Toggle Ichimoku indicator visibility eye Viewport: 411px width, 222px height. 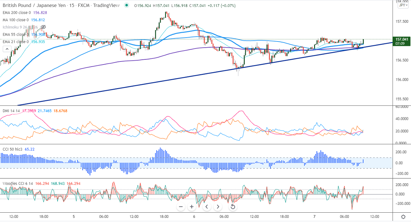(43, 27)
